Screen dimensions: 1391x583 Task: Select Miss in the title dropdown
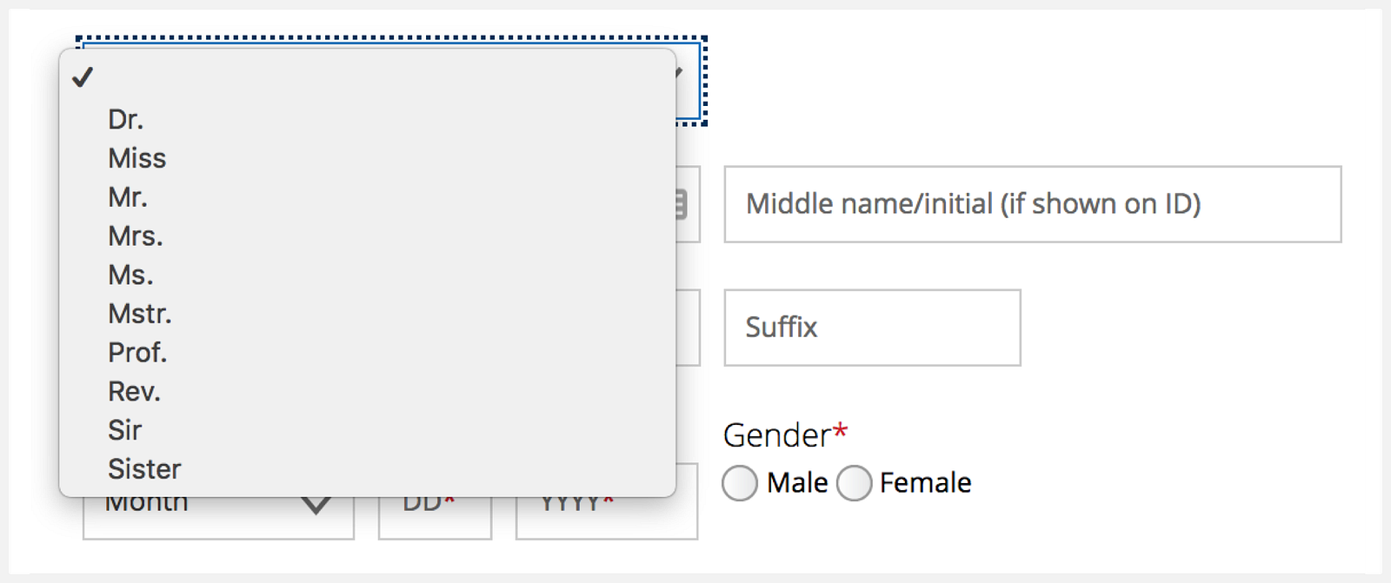pyautogui.click(x=136, y=158)
